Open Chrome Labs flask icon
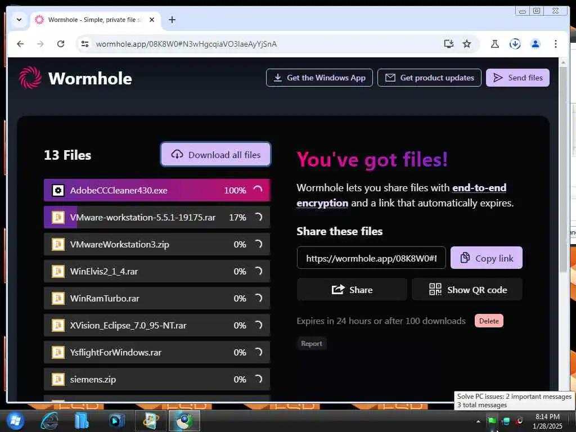 495,44
